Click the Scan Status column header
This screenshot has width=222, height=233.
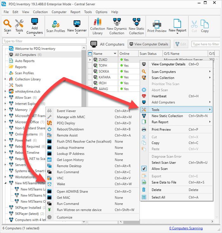(x=150, y=54)
